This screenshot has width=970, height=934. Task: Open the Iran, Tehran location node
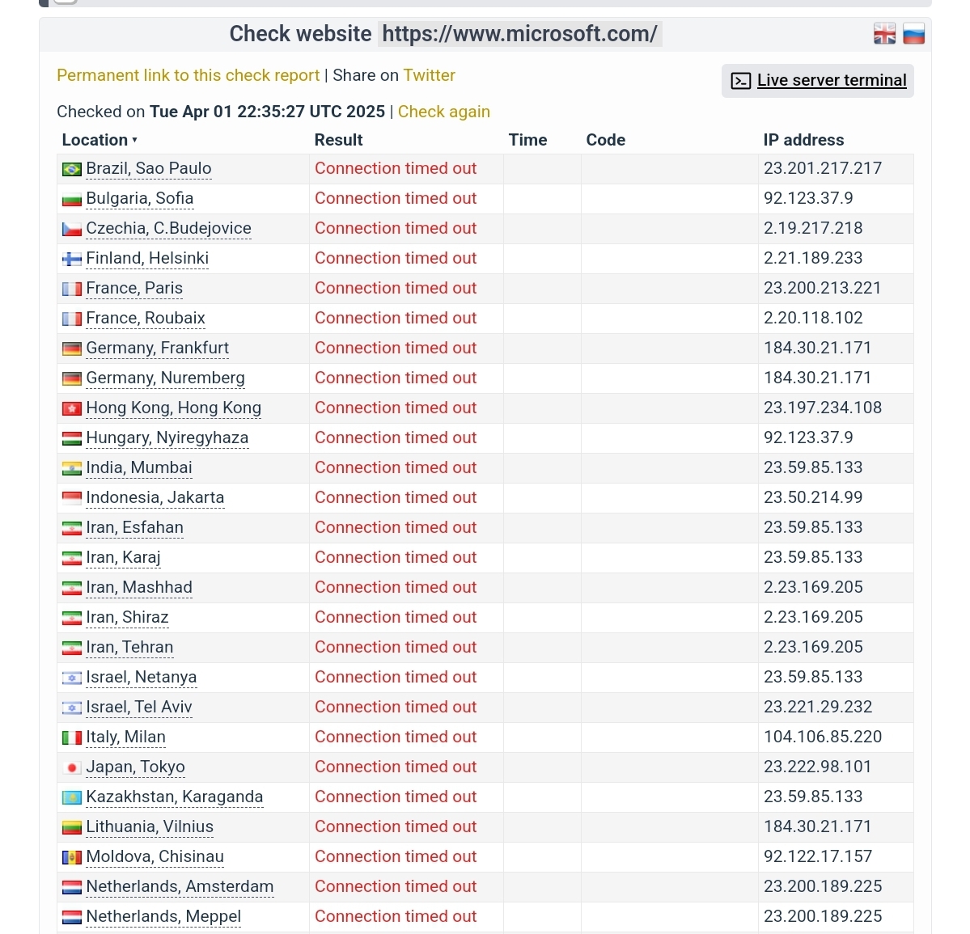pyautogui.click(x=129, y=647)
